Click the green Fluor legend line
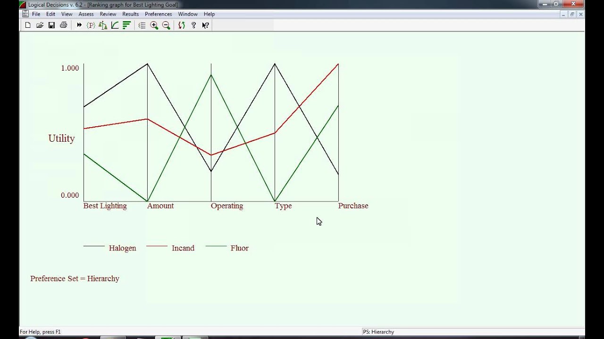 pyautogui.click(x=216, y=246)
